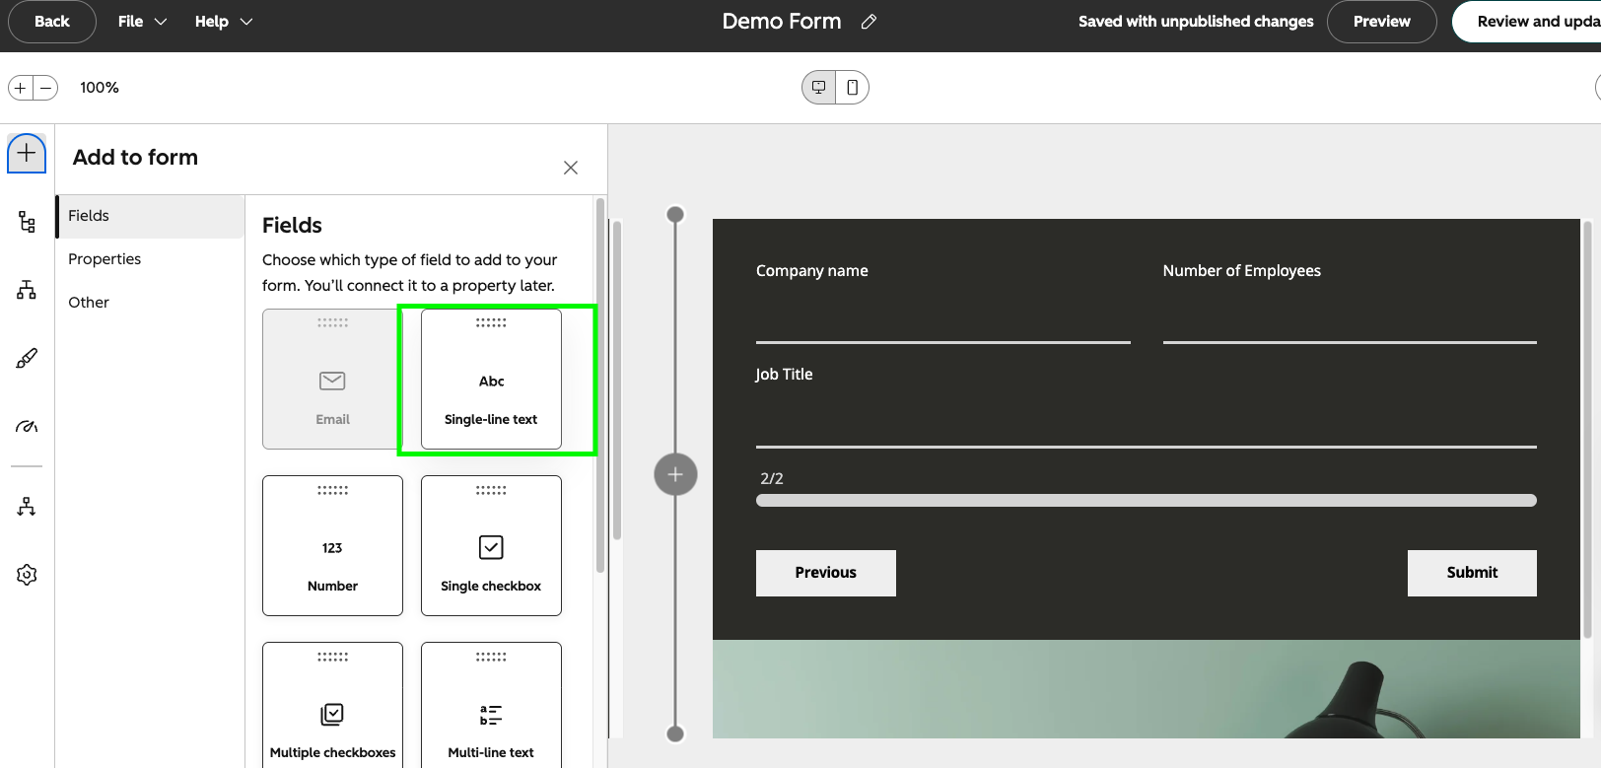Click the Preview button
The height and width of the screenshot is (768, 1601).
point(1381,22)
